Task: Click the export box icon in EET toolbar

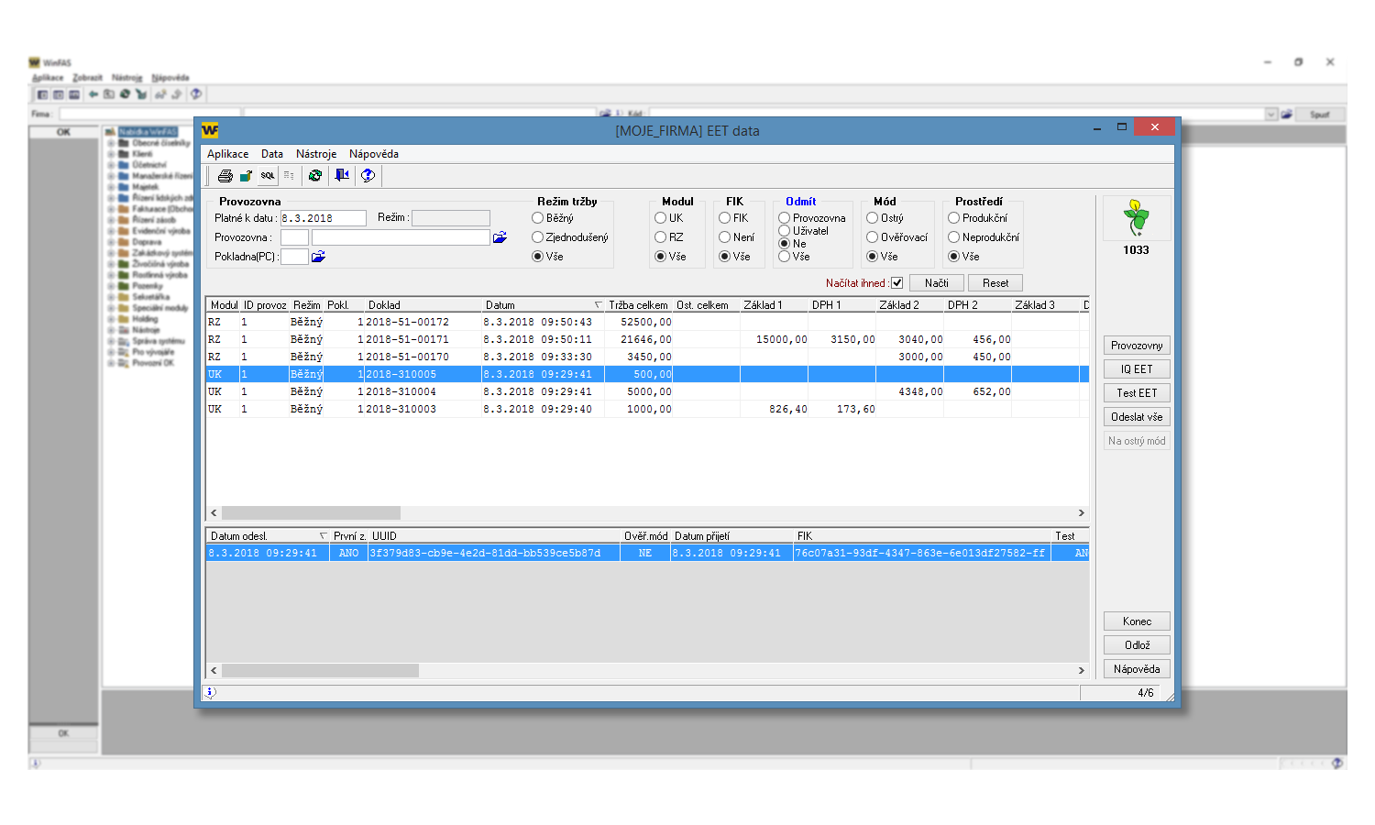Action: click(246, 175)
